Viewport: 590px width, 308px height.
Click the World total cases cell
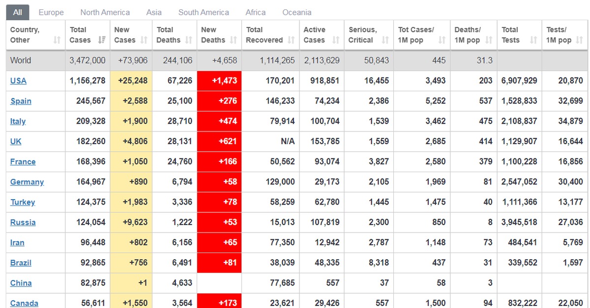(88, 60)
